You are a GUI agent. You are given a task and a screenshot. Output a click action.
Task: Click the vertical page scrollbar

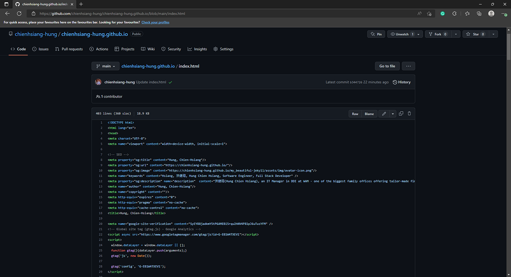(508, 48)
